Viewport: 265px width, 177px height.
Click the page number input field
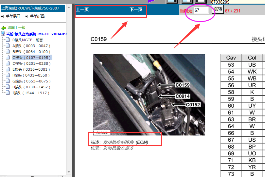click(x=201, y=10)
